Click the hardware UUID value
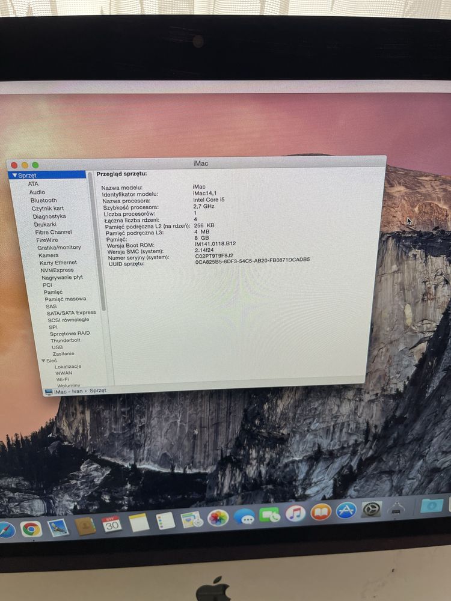The image size is (451, 601). (253, 260)
